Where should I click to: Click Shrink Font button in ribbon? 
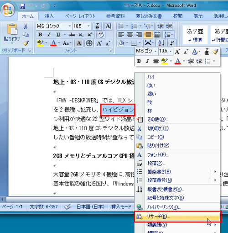108,43
